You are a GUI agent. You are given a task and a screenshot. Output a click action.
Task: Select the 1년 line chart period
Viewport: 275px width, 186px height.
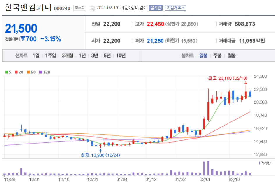[x=82, y=56]
